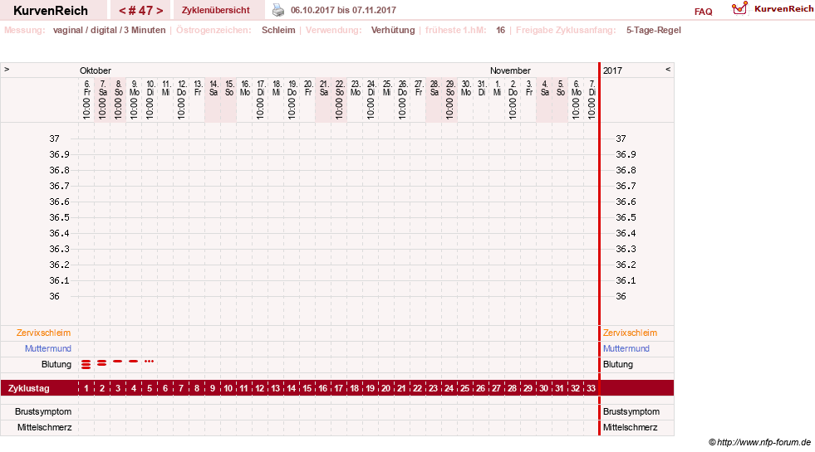Click the früheste 1.hM value 16

500,30
